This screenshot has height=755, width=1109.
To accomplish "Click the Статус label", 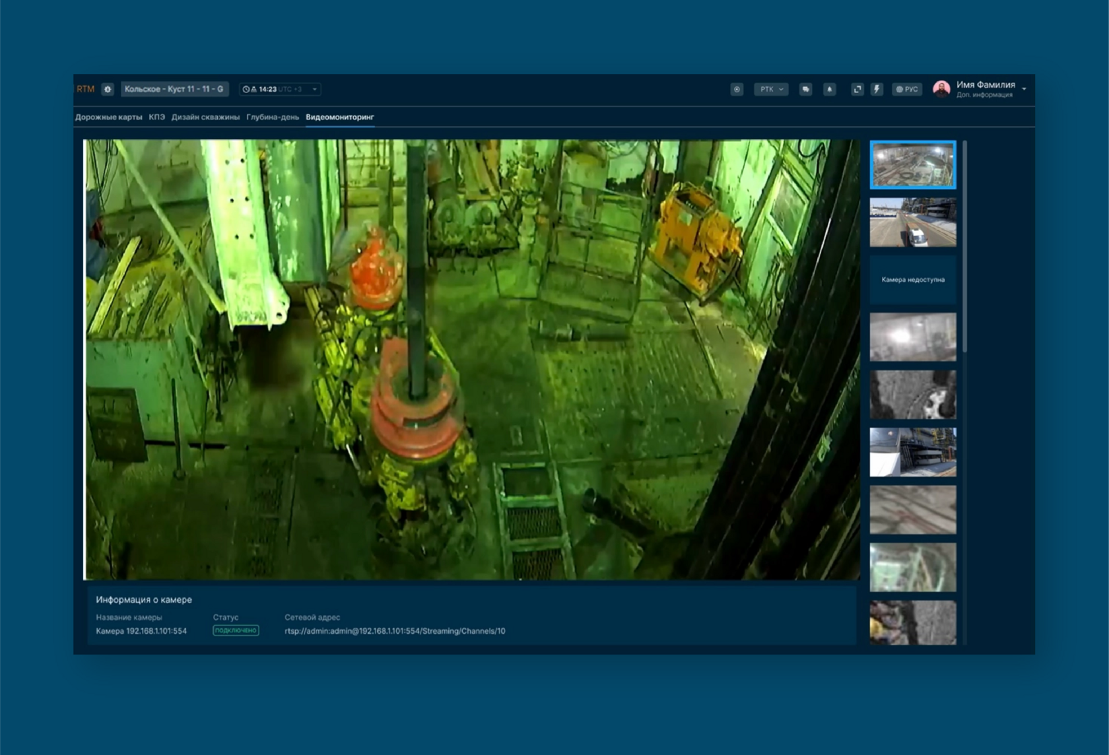I will click(x=226, y=618).
